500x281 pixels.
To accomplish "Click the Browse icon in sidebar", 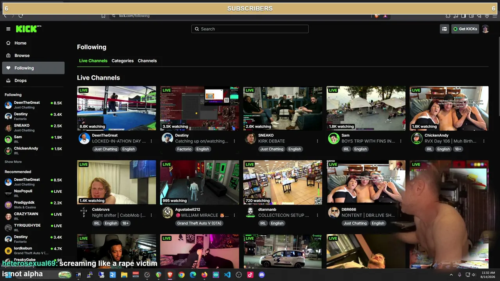I will [8, 55].
